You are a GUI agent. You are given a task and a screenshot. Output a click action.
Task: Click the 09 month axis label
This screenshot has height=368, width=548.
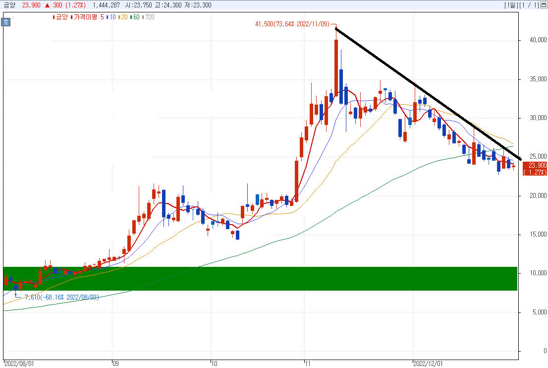click(x=115, y=364)
